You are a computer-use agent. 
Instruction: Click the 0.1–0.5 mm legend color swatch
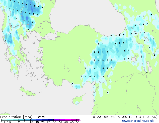pos(4,120)
